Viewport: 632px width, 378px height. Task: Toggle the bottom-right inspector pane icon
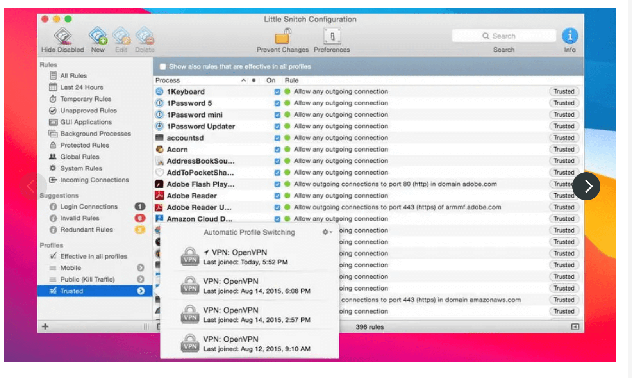click(575, 326)
